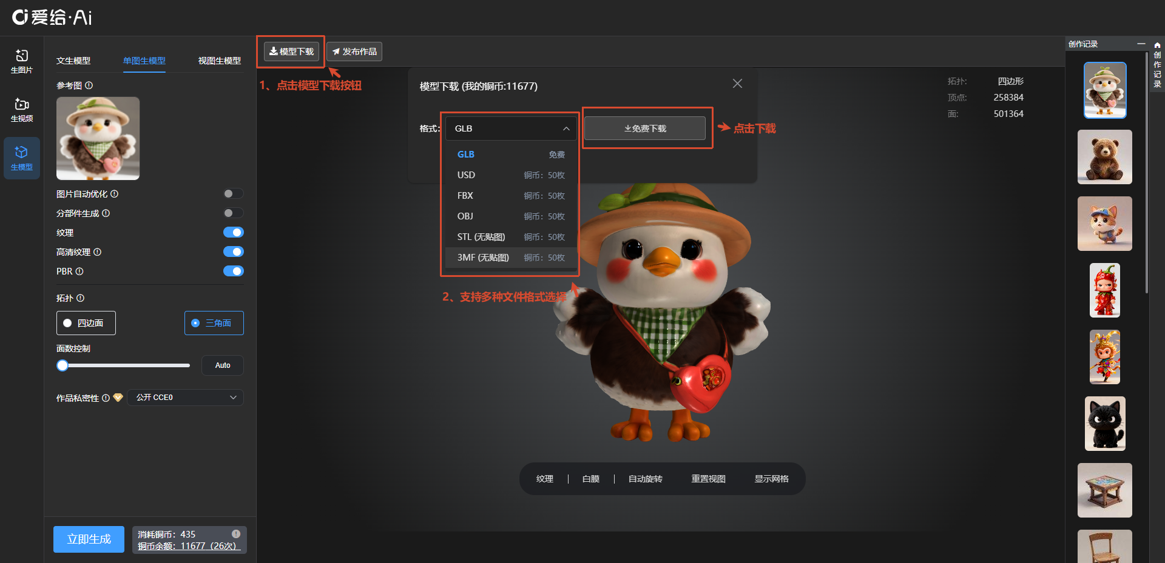Click the 模型下载 toolbar button
This screenshot has width=1165, height=563.
pos(291,52)
